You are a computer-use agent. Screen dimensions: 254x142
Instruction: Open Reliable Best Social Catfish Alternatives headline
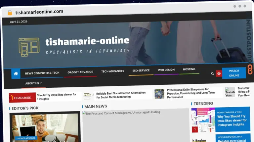pos(121,95)
